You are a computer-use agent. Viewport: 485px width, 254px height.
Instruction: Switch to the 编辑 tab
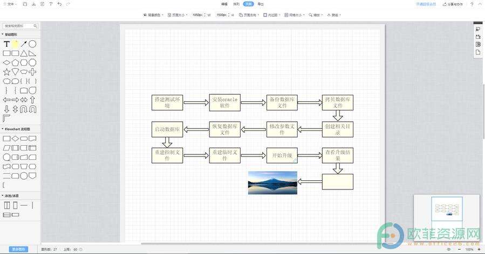tap(224, 4)
